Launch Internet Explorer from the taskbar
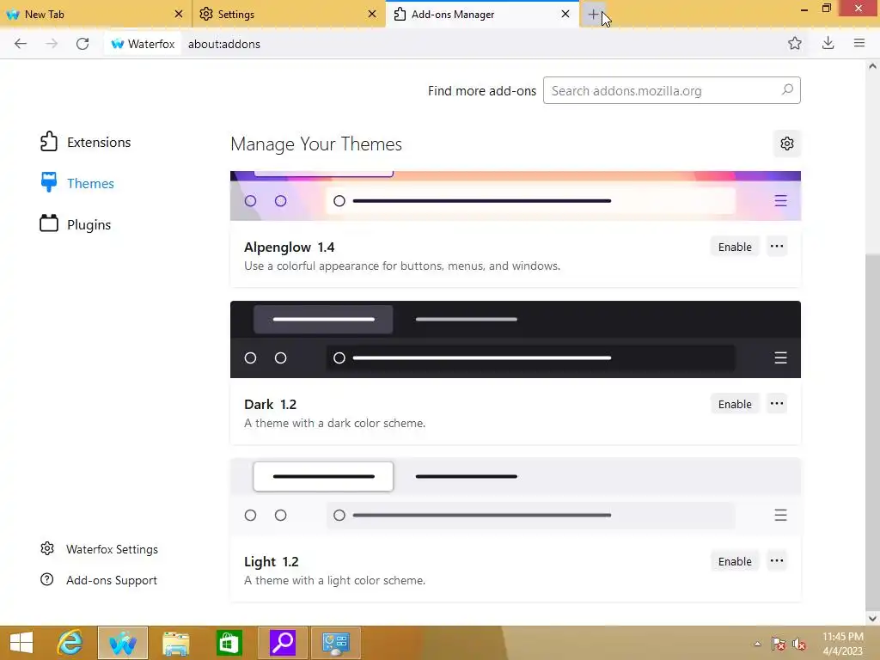Viewport: 880px width, 660px height. click(70, 643)
